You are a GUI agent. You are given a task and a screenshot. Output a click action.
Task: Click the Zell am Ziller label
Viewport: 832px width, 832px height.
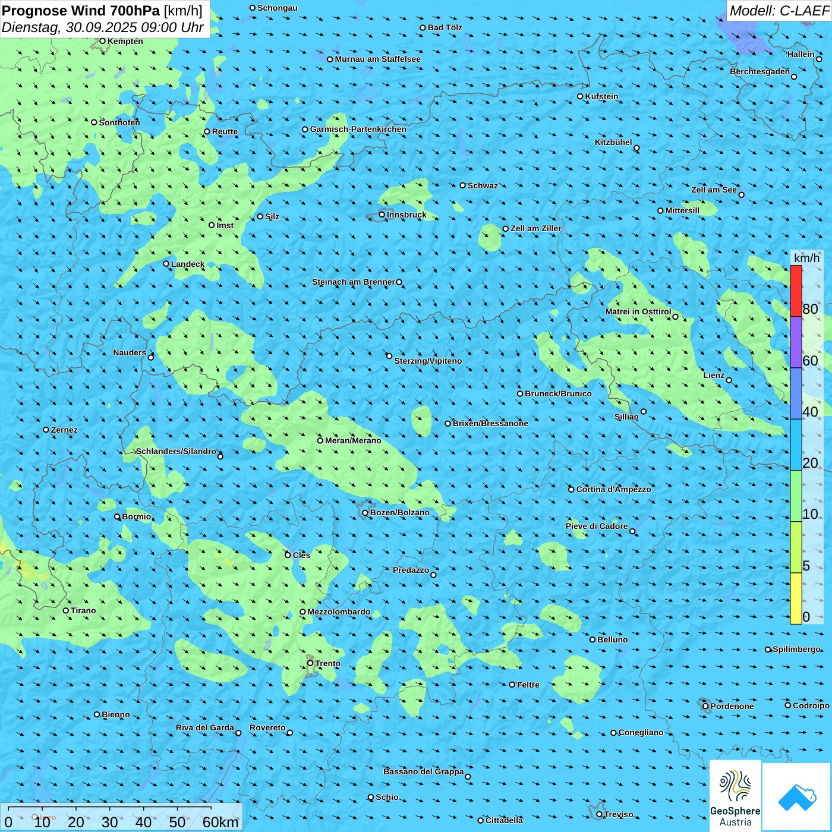[535, 228]
